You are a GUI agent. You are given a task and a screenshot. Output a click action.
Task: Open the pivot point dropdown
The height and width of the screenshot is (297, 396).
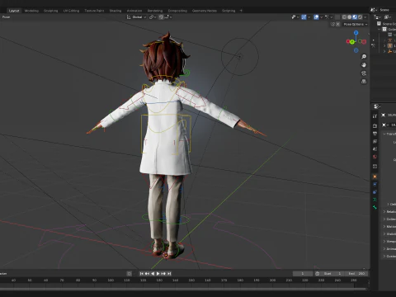tap(153, 17)
